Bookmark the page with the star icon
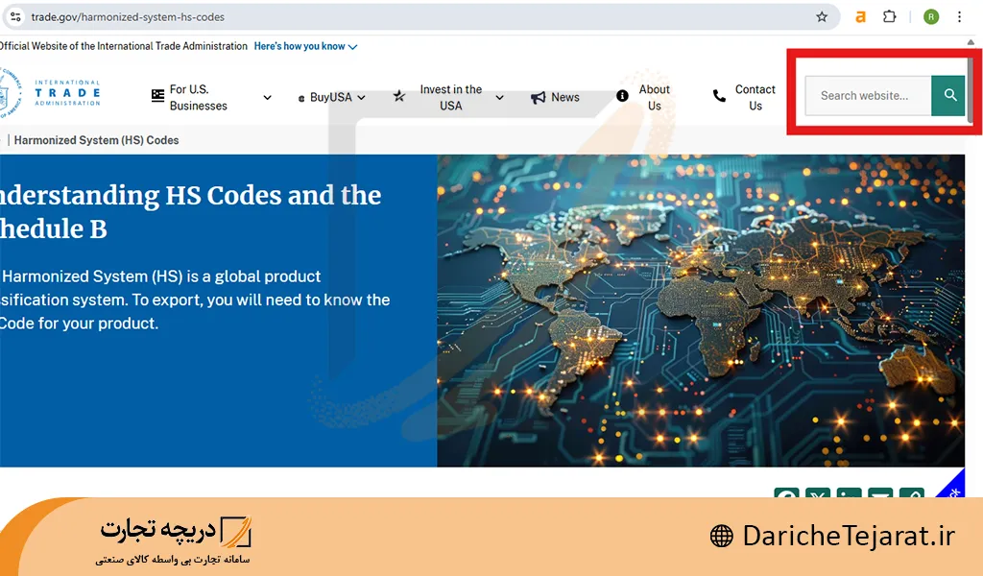 [x=821, y=16]
